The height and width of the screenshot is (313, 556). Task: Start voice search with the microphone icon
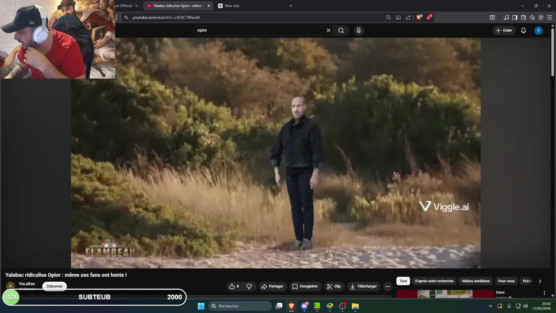[x=358, y=30]
